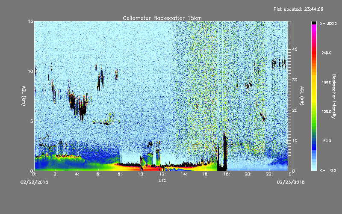Click the "15" tick on the km axis
This screenshot has height=214, width=342.
(30, 21)
